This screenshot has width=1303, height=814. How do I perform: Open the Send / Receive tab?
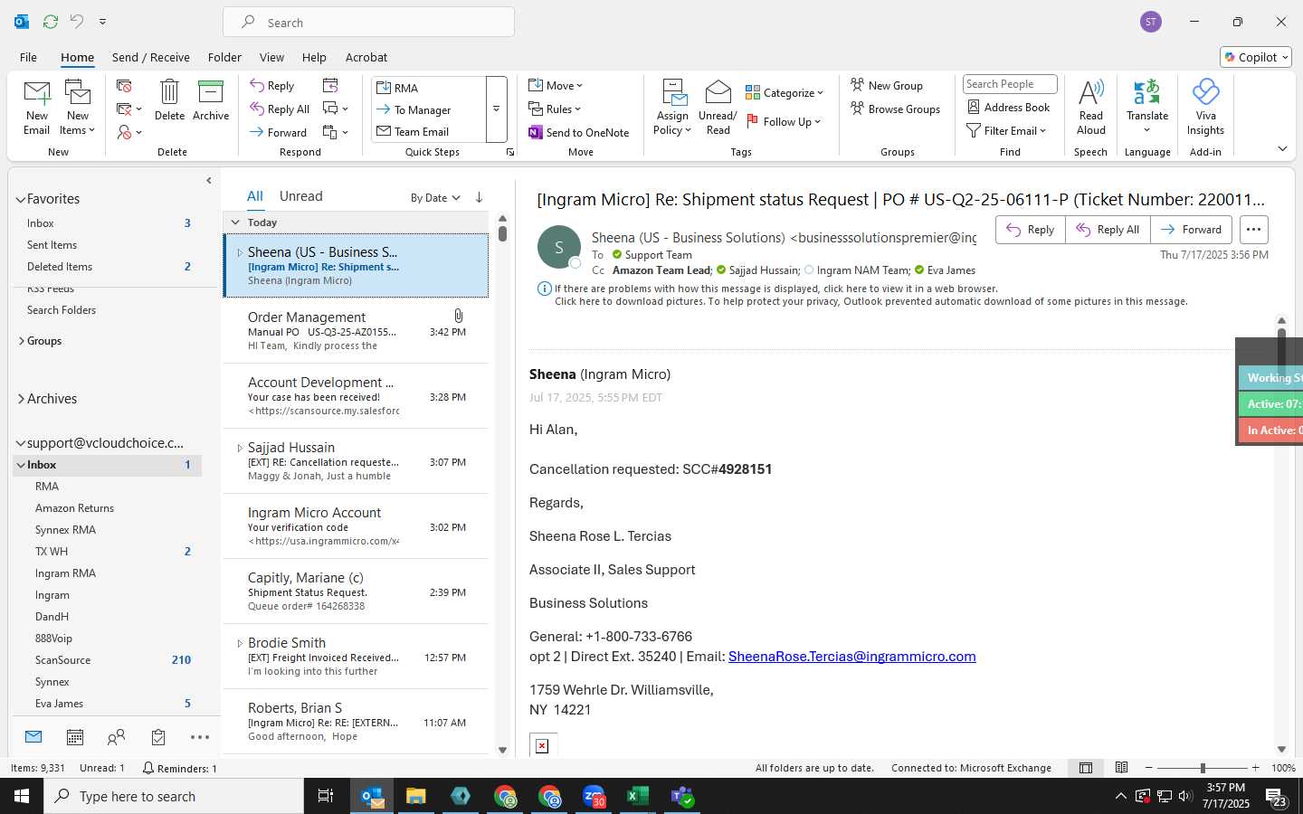(x=151, y=57)
